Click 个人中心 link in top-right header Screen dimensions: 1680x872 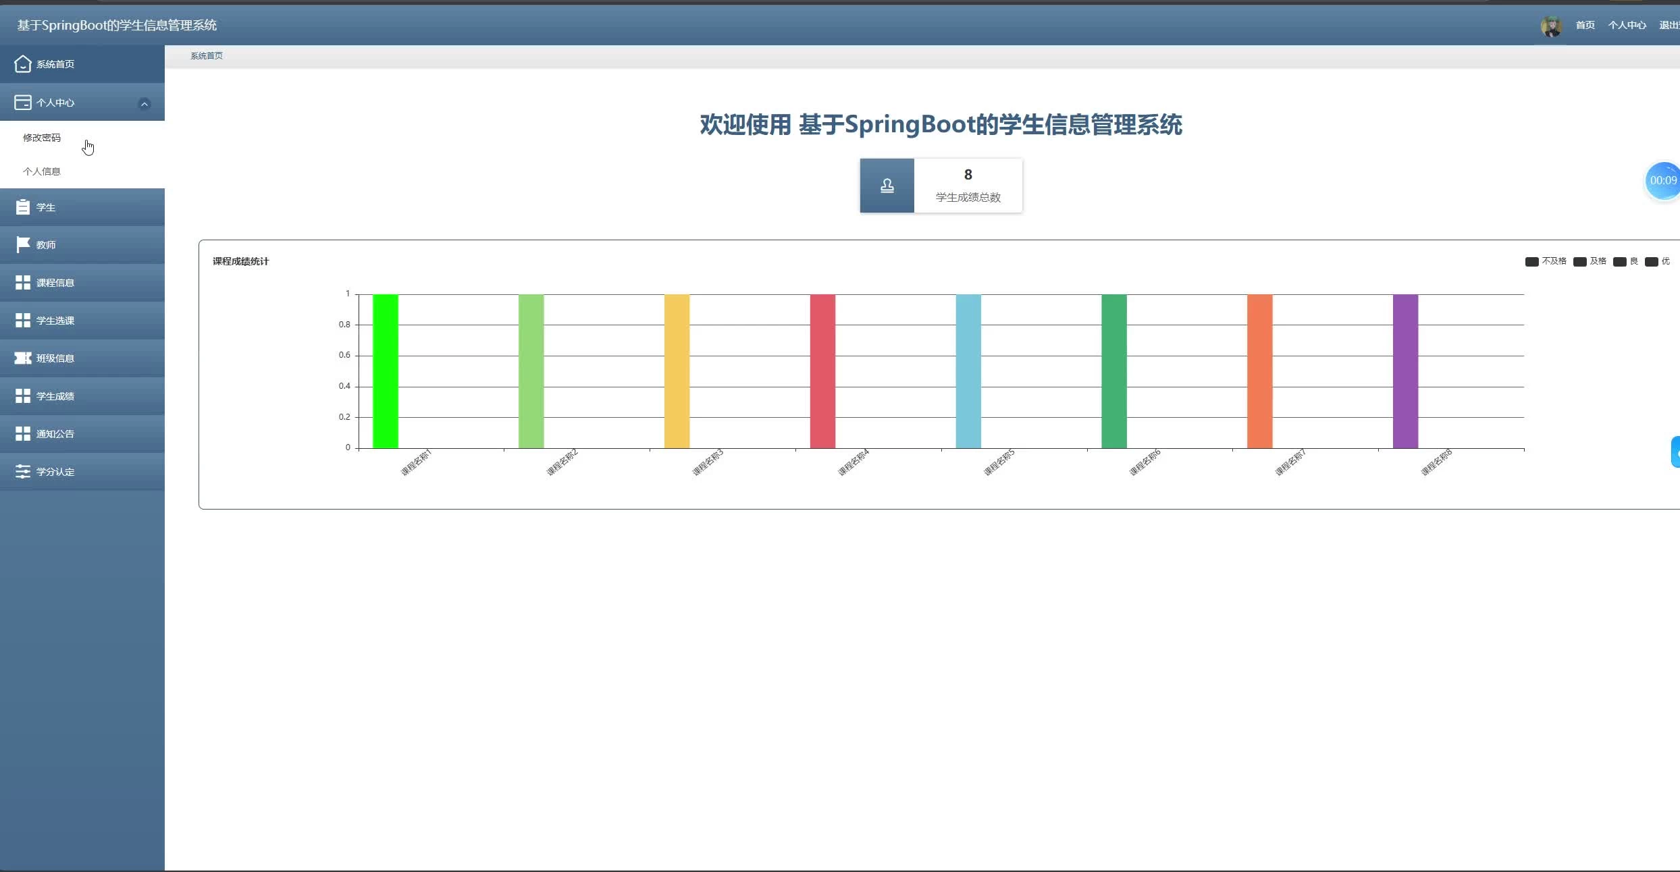pyautogui.click(x=1627, y=26)
